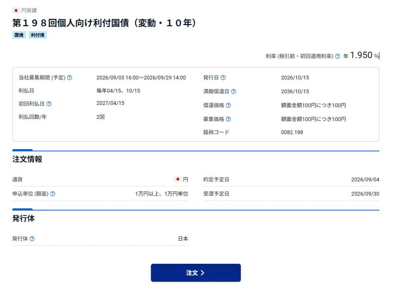Show help for 発行日

[223, 78]
